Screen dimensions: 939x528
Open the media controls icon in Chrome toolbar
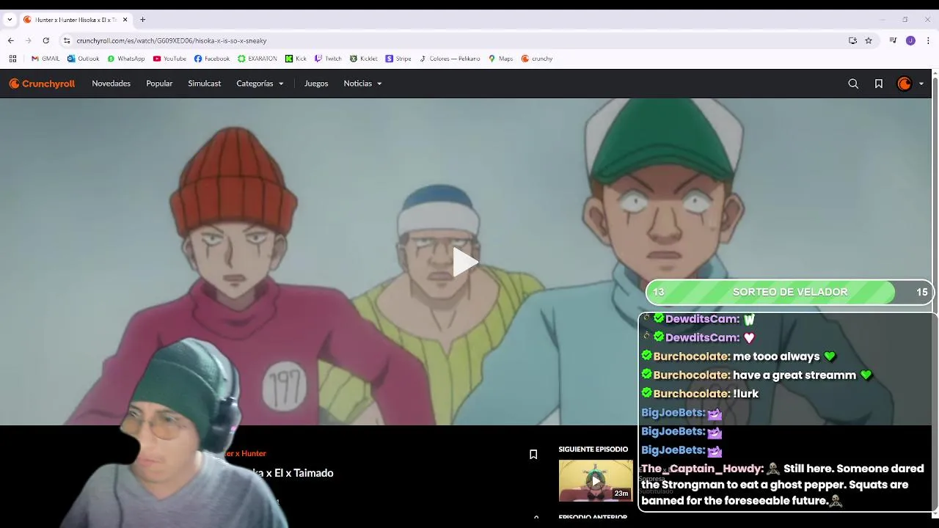point(893,40)
